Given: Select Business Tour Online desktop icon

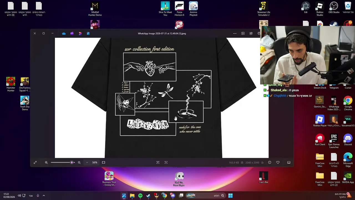Looking at the screenshot, I should click(x=109, y=179).
